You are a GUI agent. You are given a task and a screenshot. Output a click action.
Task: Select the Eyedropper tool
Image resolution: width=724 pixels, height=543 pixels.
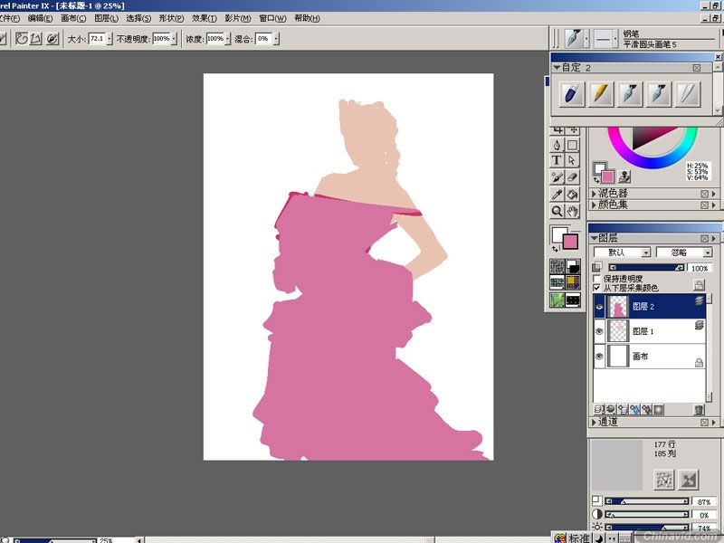coord(557,195)
